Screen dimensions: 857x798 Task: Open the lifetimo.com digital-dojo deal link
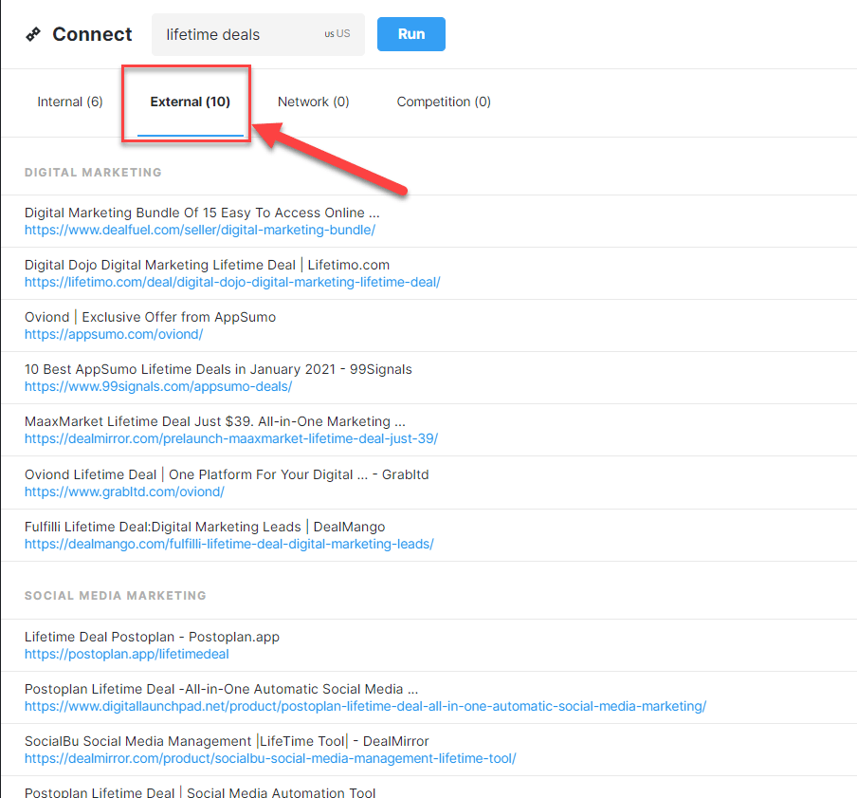[232, 282]
